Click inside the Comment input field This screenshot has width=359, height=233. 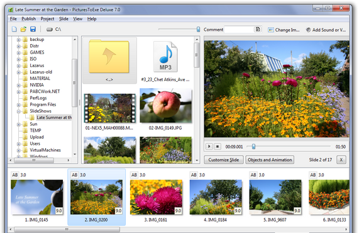[240, 30]
